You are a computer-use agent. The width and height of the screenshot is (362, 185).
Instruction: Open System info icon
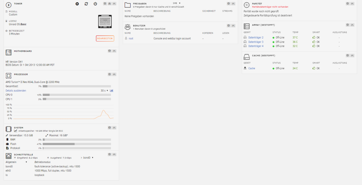click(110, 127)
